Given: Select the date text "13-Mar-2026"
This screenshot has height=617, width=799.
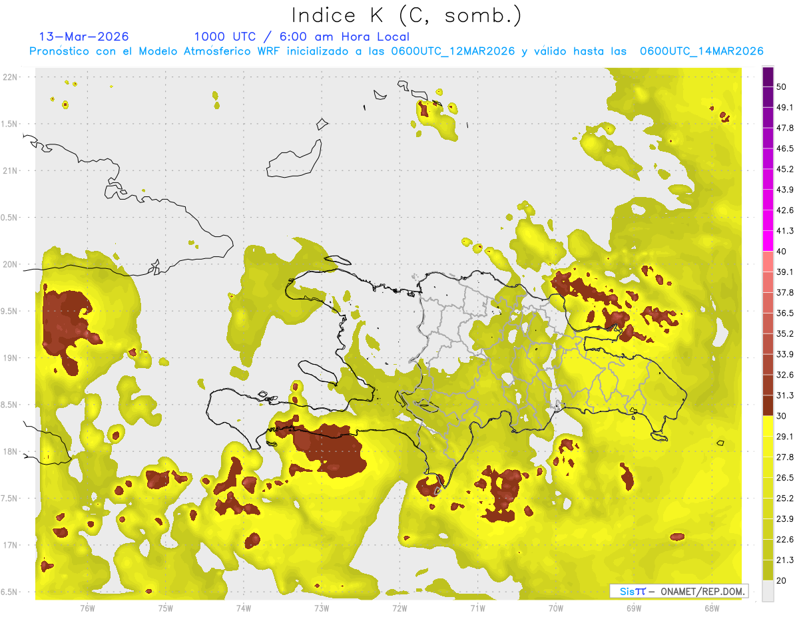Looking at the screenshot, I should [x=84, y=37].
